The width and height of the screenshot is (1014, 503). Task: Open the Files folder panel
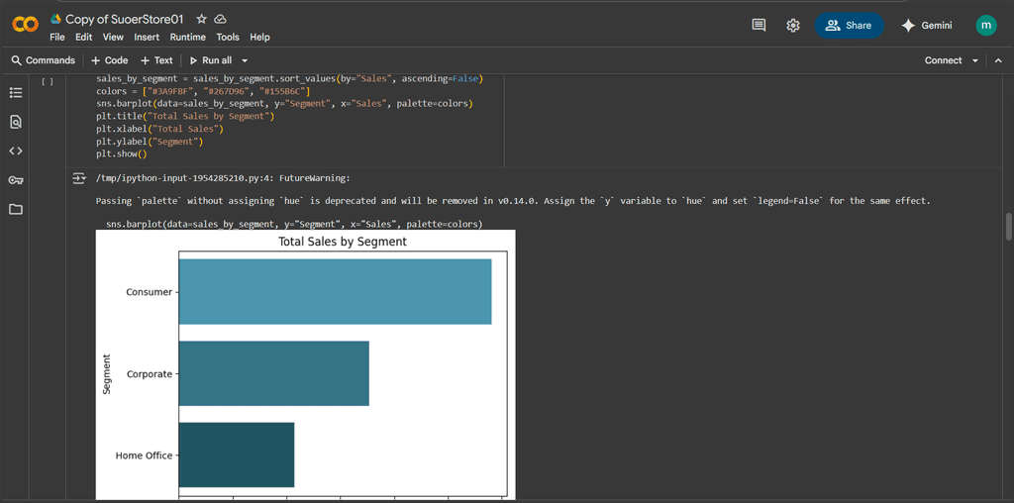coord(15,209)
